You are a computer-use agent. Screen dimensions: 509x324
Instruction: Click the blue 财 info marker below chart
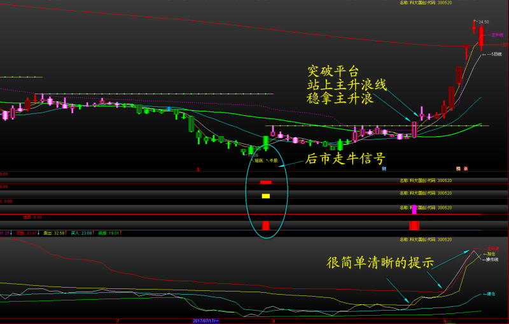pos(384,169)
